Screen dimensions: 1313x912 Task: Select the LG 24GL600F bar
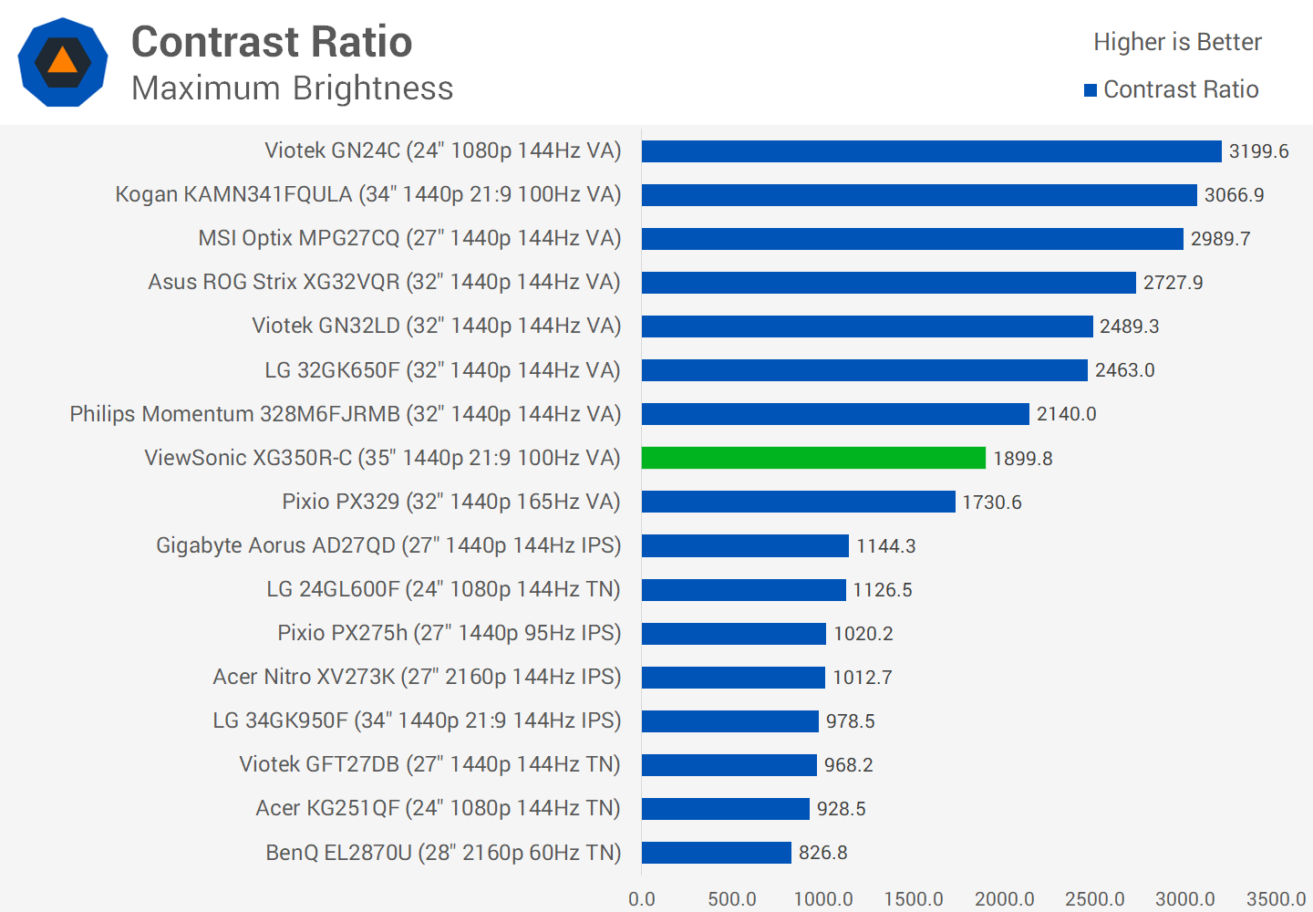[743, 590]
